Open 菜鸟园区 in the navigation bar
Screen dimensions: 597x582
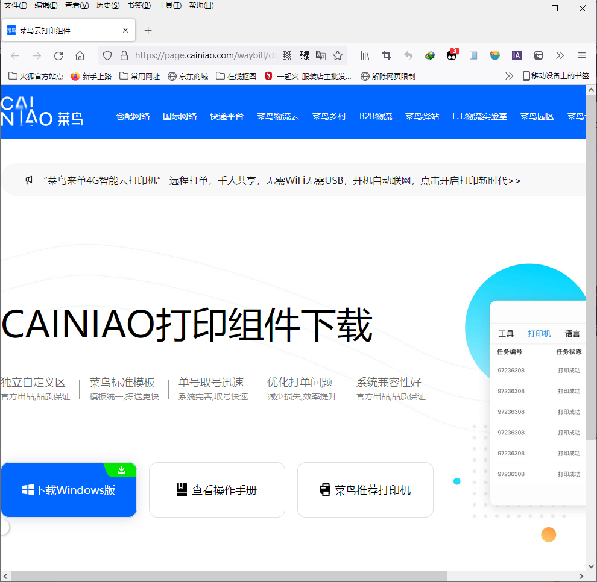tap(537, 116)
